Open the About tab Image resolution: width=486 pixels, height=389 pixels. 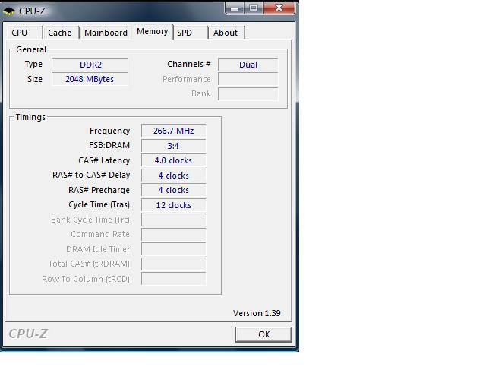click(x=226, y=33)
